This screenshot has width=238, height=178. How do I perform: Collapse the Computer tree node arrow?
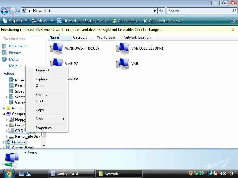(4, 114)
